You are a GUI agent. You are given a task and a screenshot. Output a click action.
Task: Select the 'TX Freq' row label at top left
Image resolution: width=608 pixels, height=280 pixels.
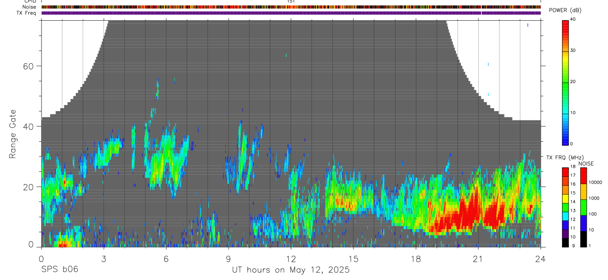click(26, 13)
